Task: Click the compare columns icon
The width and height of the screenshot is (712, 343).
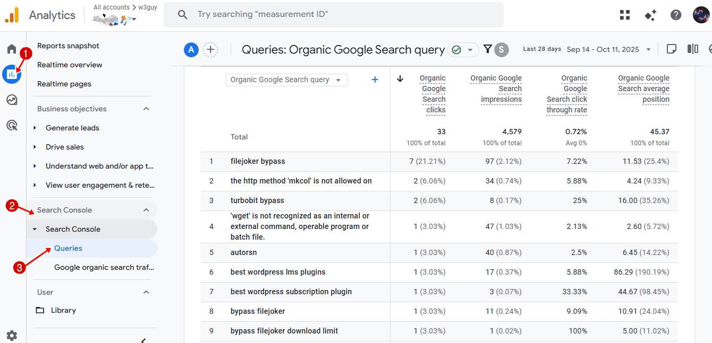Action: coord(693,49)
